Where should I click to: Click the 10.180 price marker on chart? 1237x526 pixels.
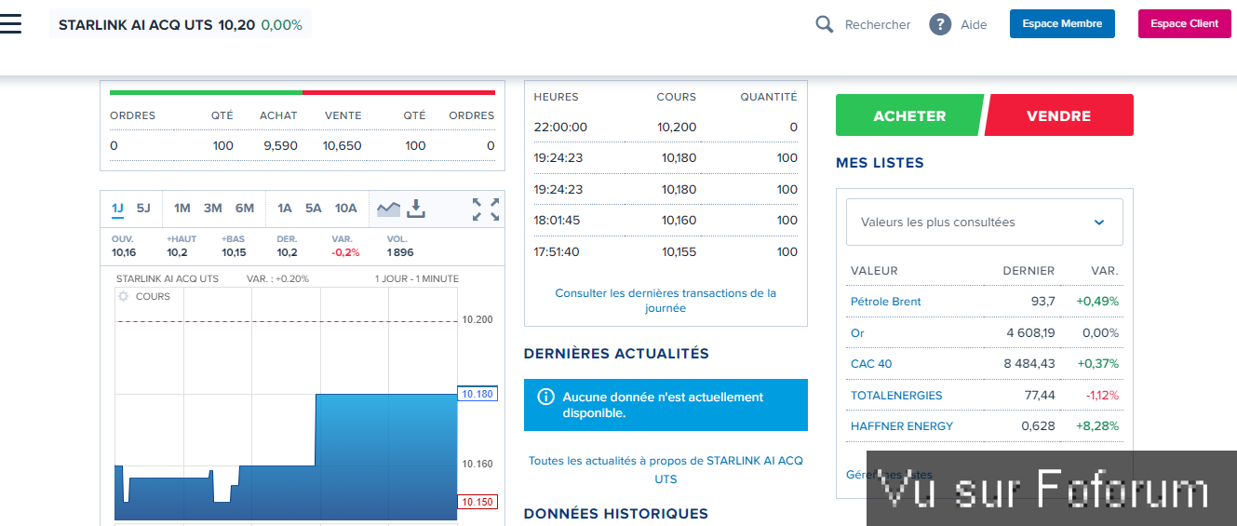point(478,394)
